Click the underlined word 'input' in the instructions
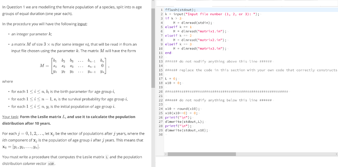 (82, 24)
